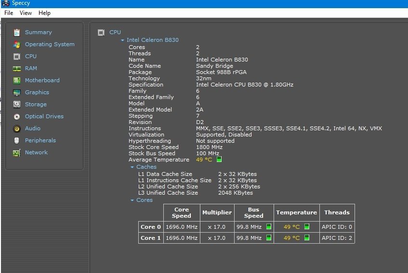Click the Peripherals mouse icon
The image size is (408, 273).
(17, 140)
